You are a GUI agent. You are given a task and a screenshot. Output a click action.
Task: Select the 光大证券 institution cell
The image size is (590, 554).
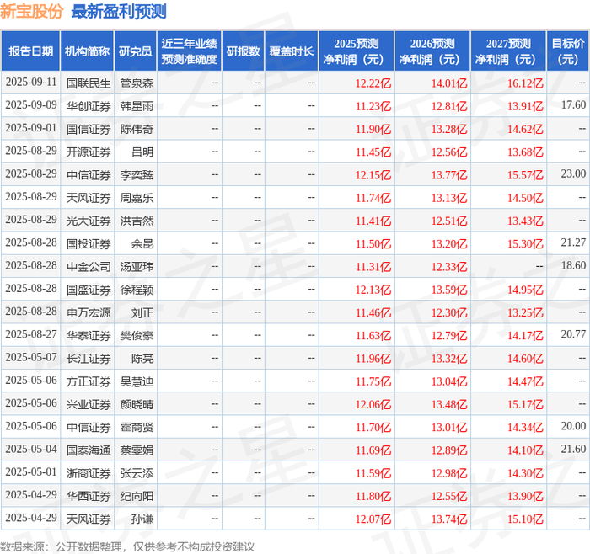pos(88,221)
